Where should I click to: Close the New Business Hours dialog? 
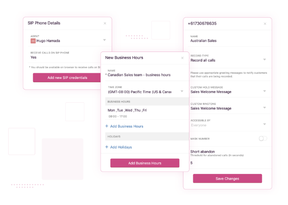(182, 58)
